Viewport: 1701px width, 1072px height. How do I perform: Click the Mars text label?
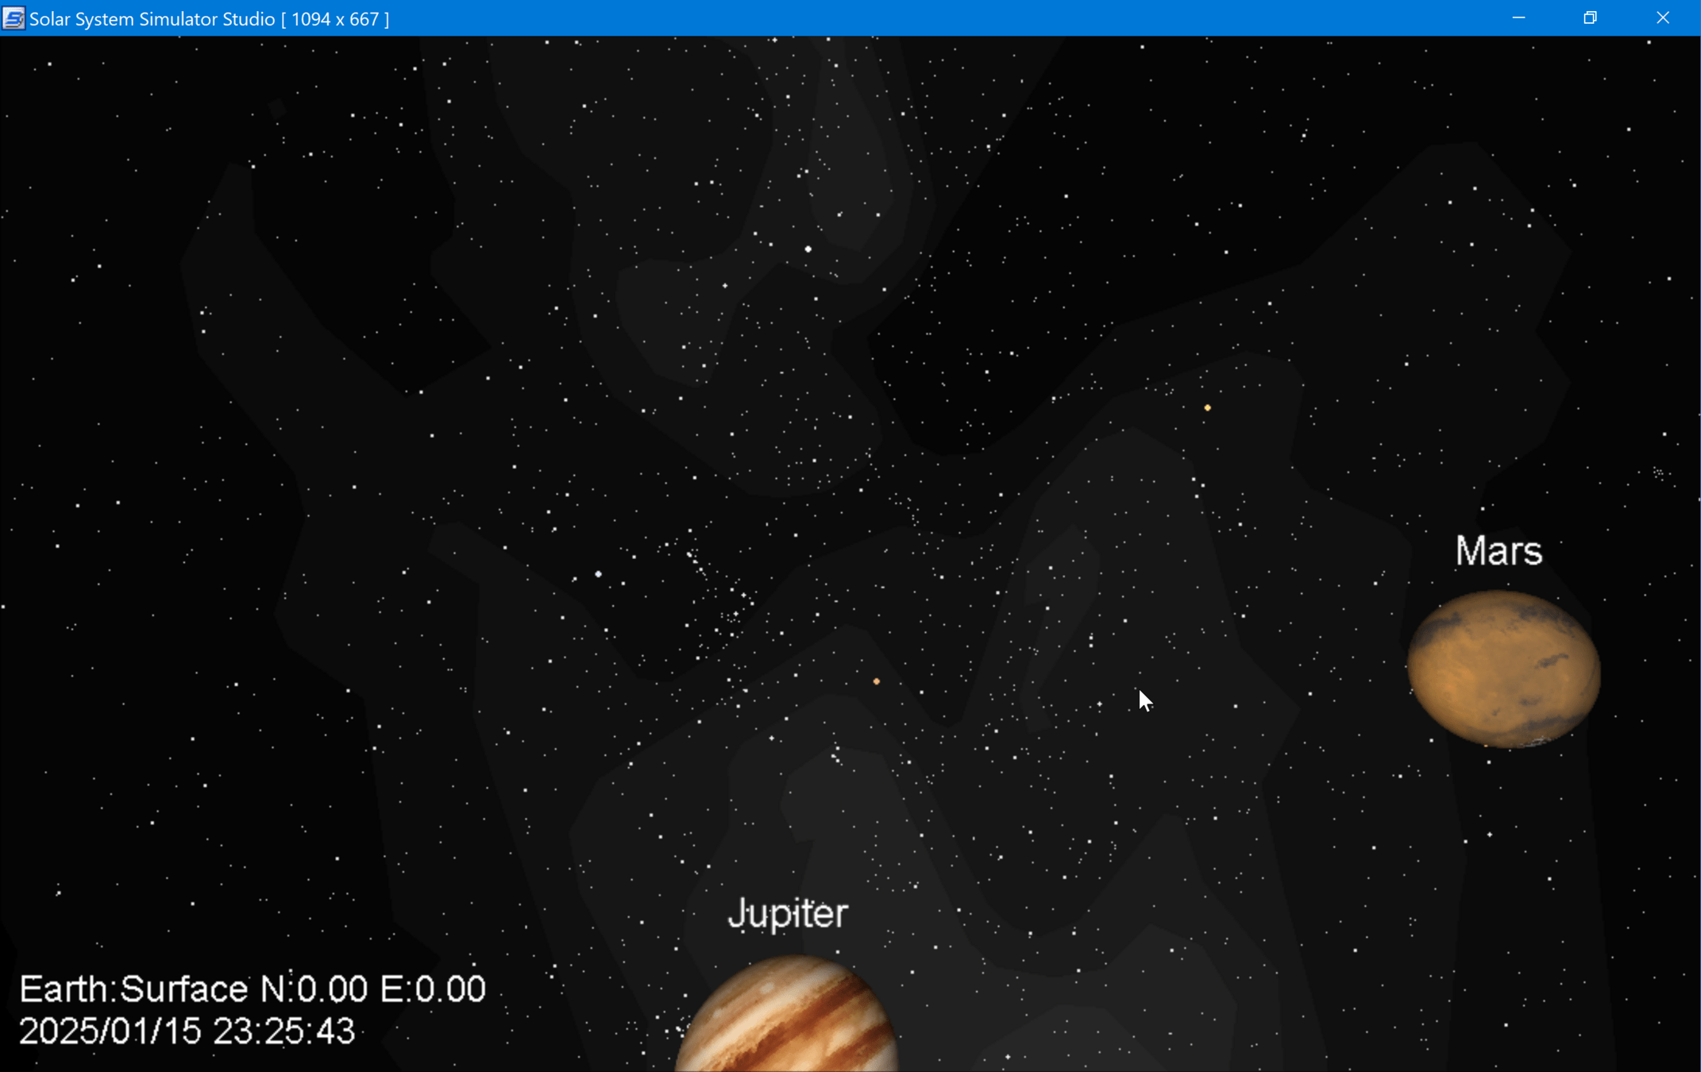pos(1498,551)
